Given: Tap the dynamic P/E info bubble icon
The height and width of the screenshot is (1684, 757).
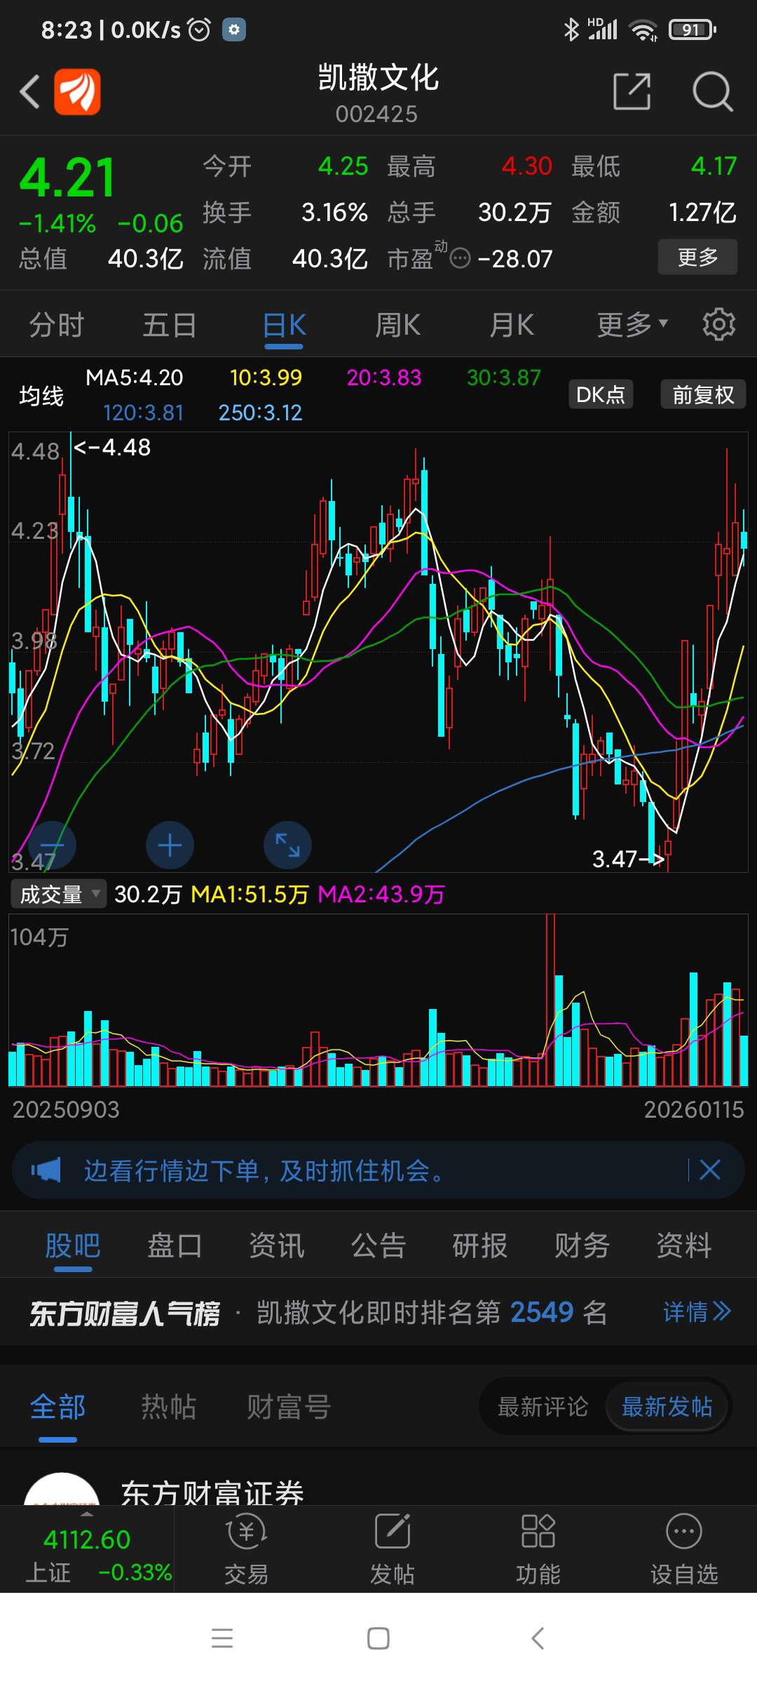Looking at the screenshot, I should click(460, 259).
